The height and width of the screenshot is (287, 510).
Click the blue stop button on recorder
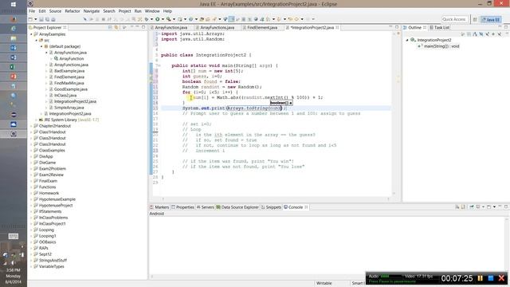(x=491, y=278)
